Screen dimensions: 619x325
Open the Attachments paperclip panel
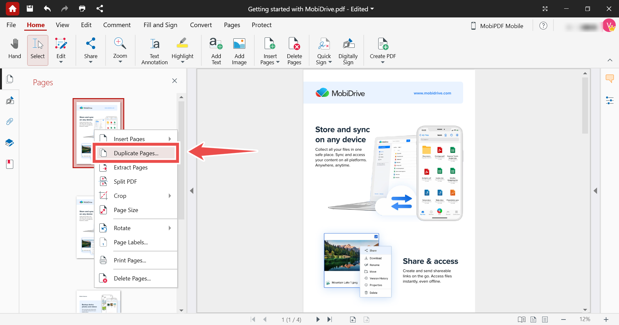(x=10, y=122)
